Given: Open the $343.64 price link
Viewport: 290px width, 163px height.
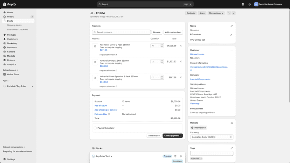Looking at the screenshot, I should [104, 82].
